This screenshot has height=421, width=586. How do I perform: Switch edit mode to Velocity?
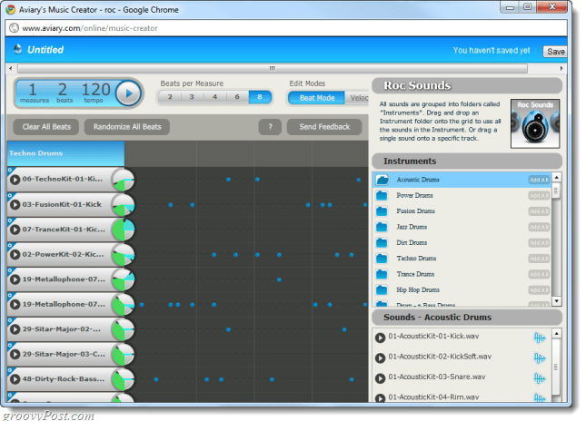(x=358, y=98)
